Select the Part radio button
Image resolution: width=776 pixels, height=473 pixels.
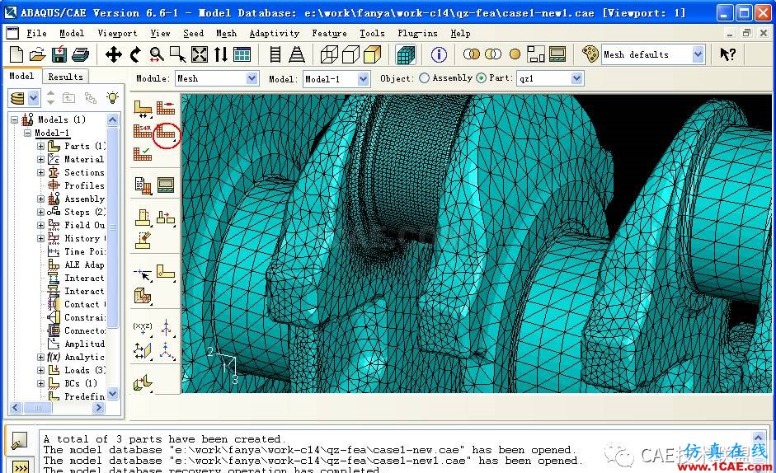tap(481, 78)
